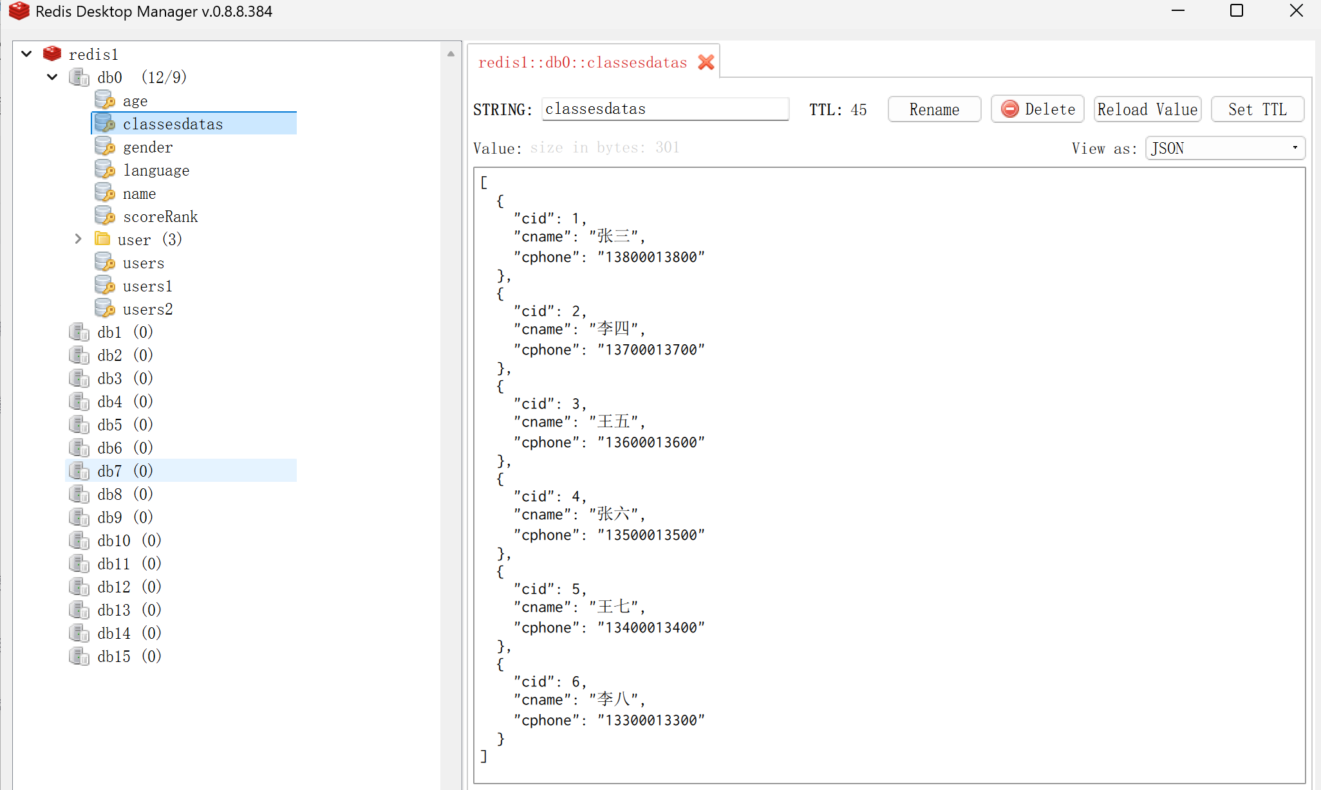The width and height of the screenshot is (1321, 790).
Task: Delete the classesdatas key
Action: (1037, 109)
